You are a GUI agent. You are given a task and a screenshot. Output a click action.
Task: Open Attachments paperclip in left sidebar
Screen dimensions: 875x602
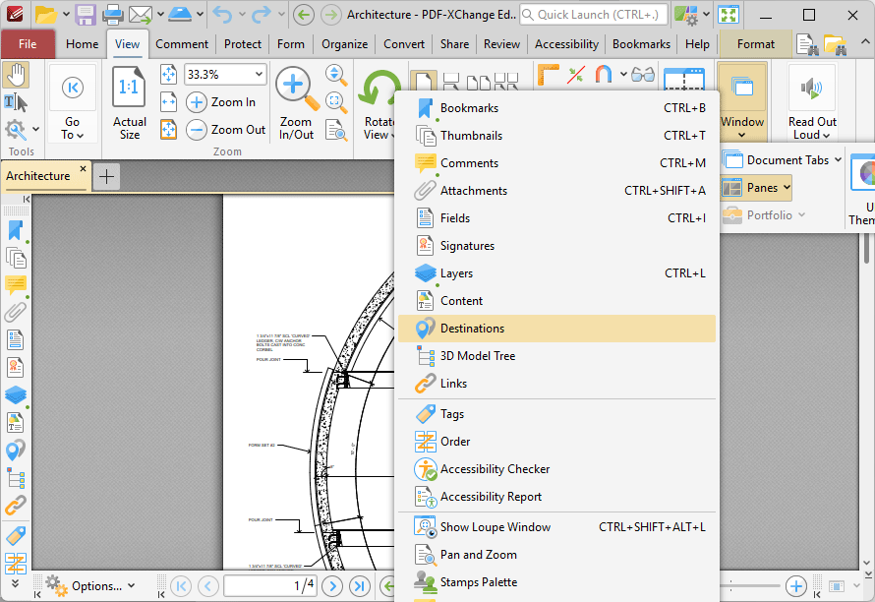[x=16, y=313]
